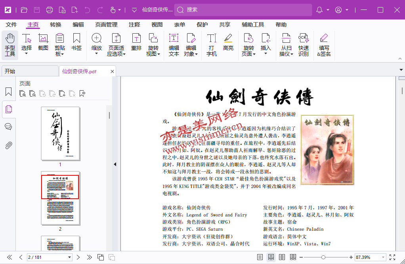The width and height of the screenshot is (405, 264).
Task: Jump to the last page
Action: (90, 257)
